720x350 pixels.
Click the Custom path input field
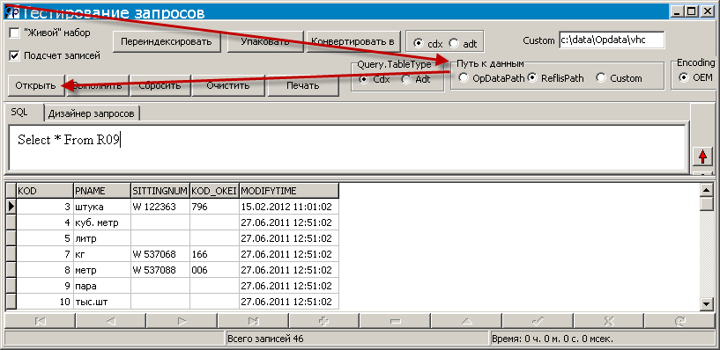pyautogui.click(x=612, y=40)
